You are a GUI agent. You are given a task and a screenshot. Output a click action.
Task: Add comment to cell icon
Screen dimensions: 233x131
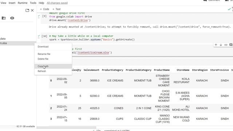(x=231, y=45)
